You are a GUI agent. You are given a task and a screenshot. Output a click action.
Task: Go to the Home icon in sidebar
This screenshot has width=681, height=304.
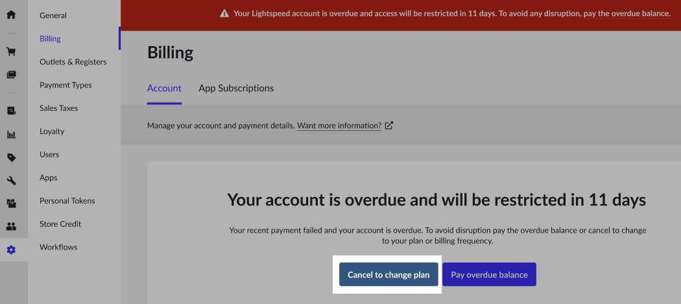tap(11, 14)
